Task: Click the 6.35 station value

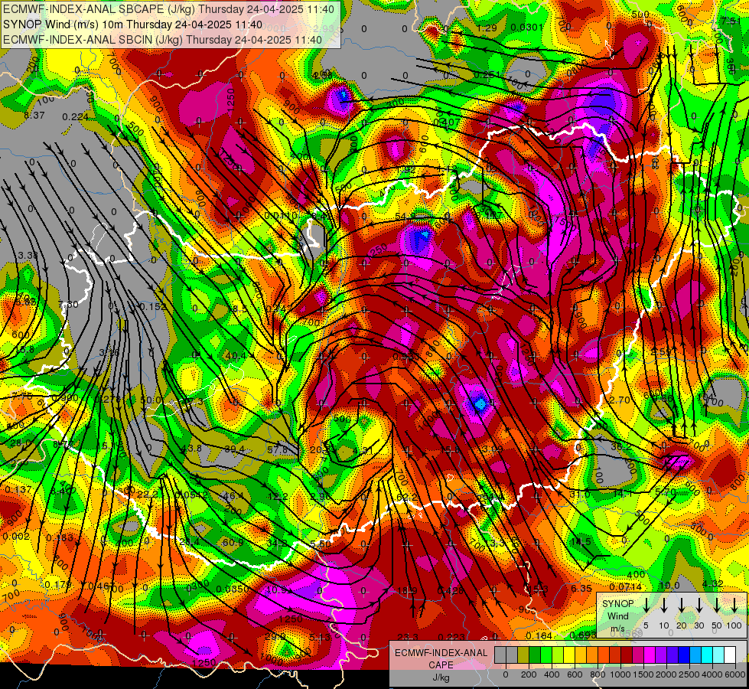Action: (581, 588)
